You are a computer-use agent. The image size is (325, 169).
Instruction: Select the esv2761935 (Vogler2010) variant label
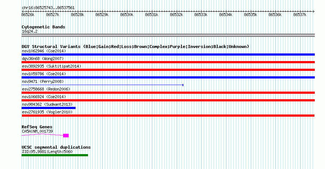(47, 112)
